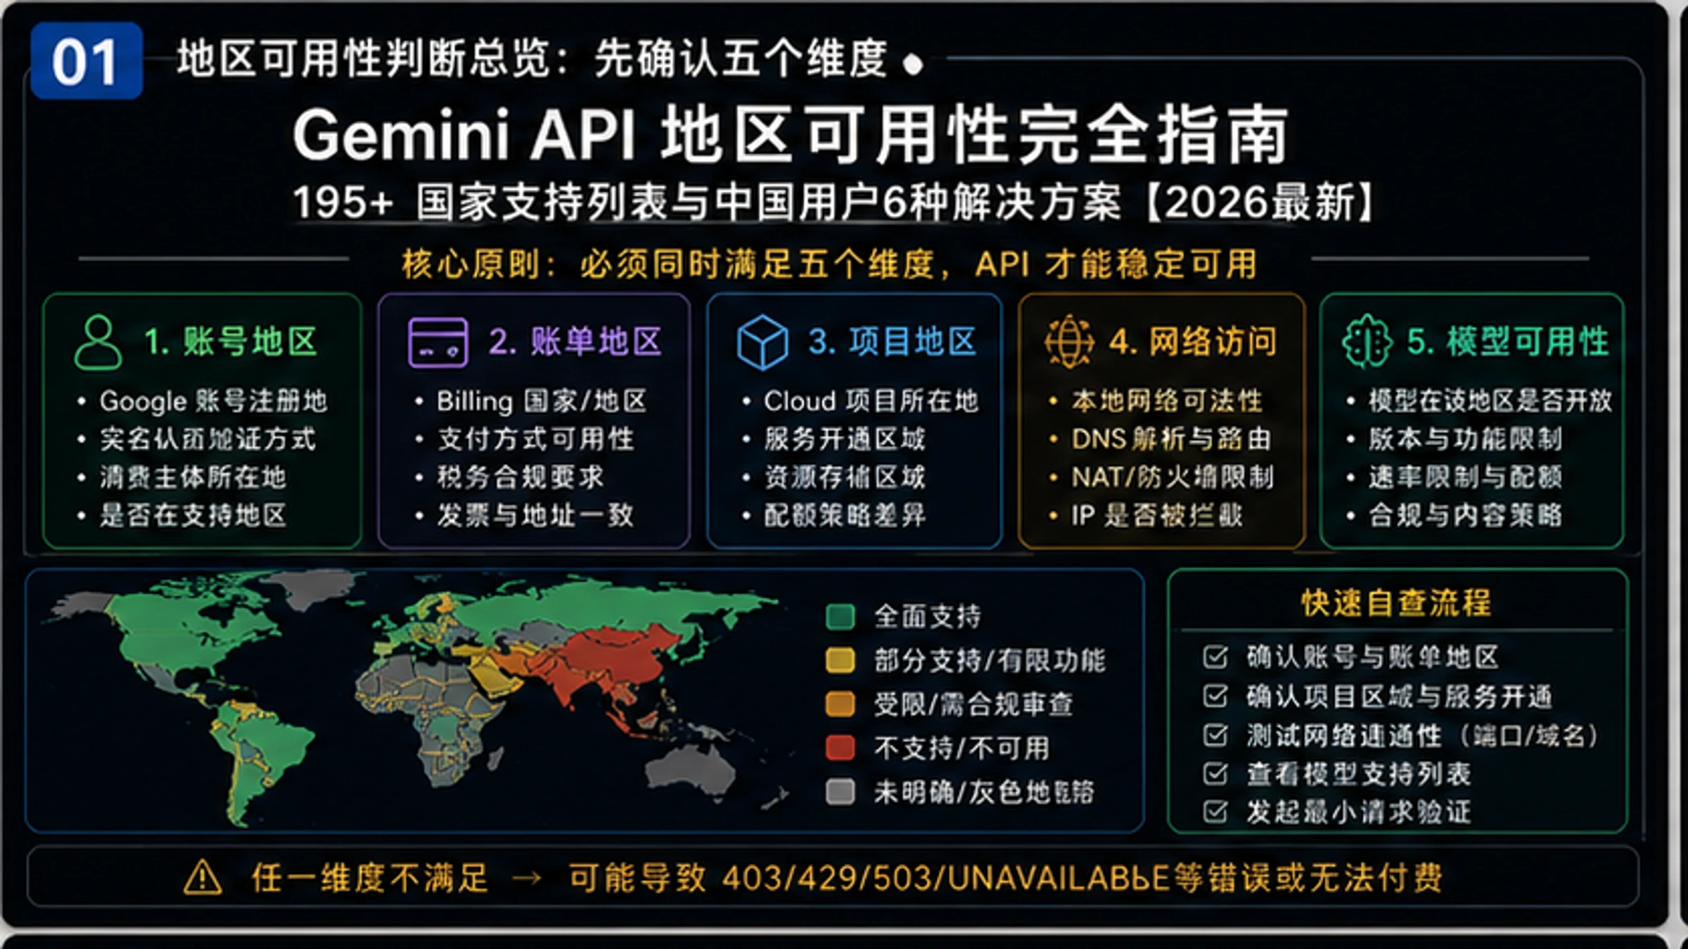Click the brain icon beside 模型可用性
The height and width of the screenshot is (949, 1688).
click(1367, 342)
